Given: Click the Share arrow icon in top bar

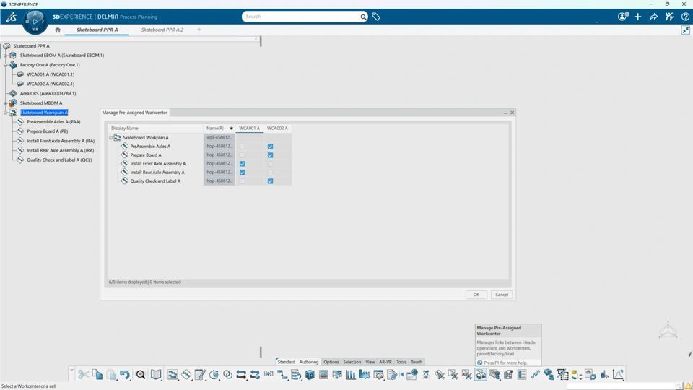Looking at the screenshot, I should (x=653, y=17).
